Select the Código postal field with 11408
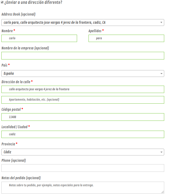The image size is (183, 195). click(83, 117)
